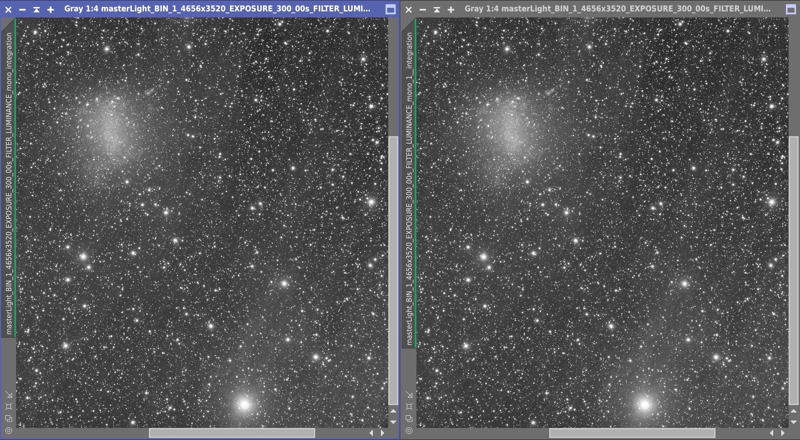Click the right window's vertical scrollbar thumb
Image resolution: width=800 pixels, height=440 pixels.
pos(793,270)
